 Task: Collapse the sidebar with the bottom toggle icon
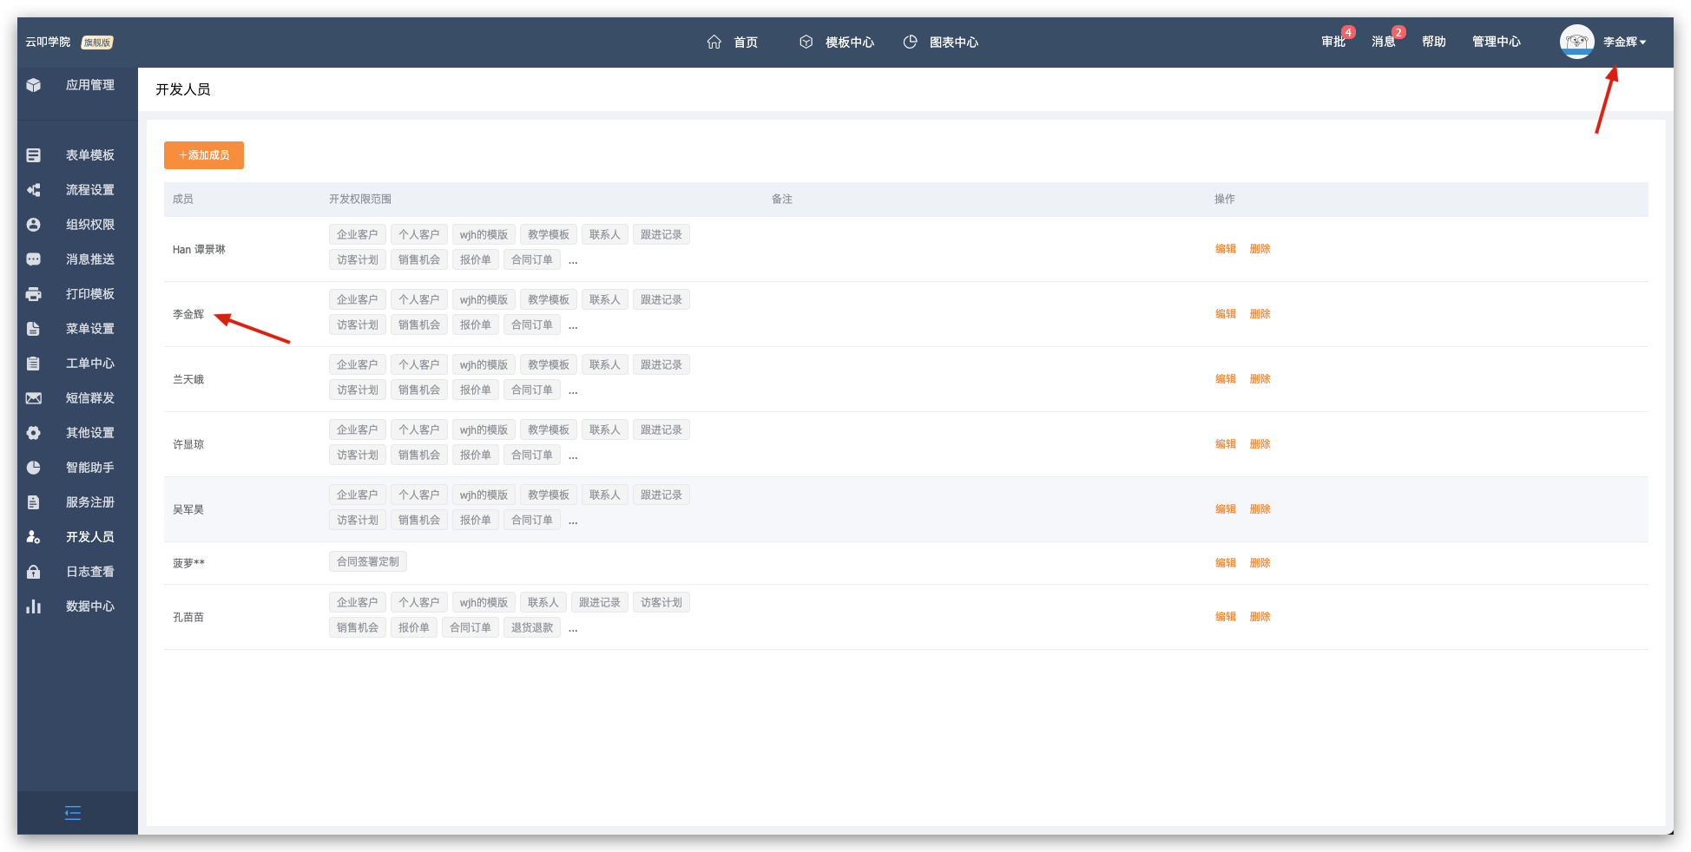(x=73, y=813)
